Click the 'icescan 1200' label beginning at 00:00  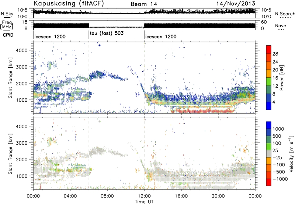tap(50, 36)
